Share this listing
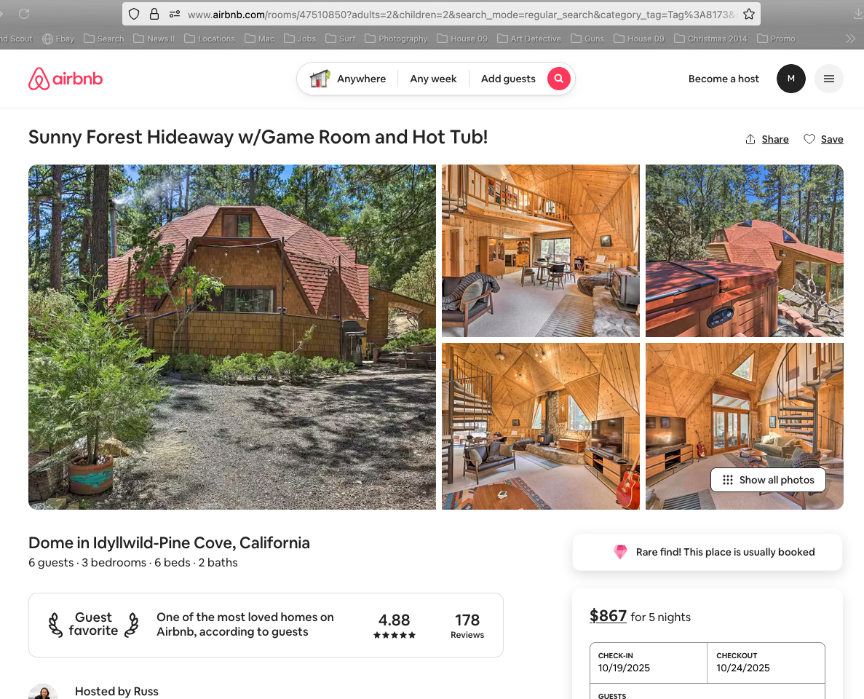This screenshot has height=699, width=864. [x=767, y=140]
